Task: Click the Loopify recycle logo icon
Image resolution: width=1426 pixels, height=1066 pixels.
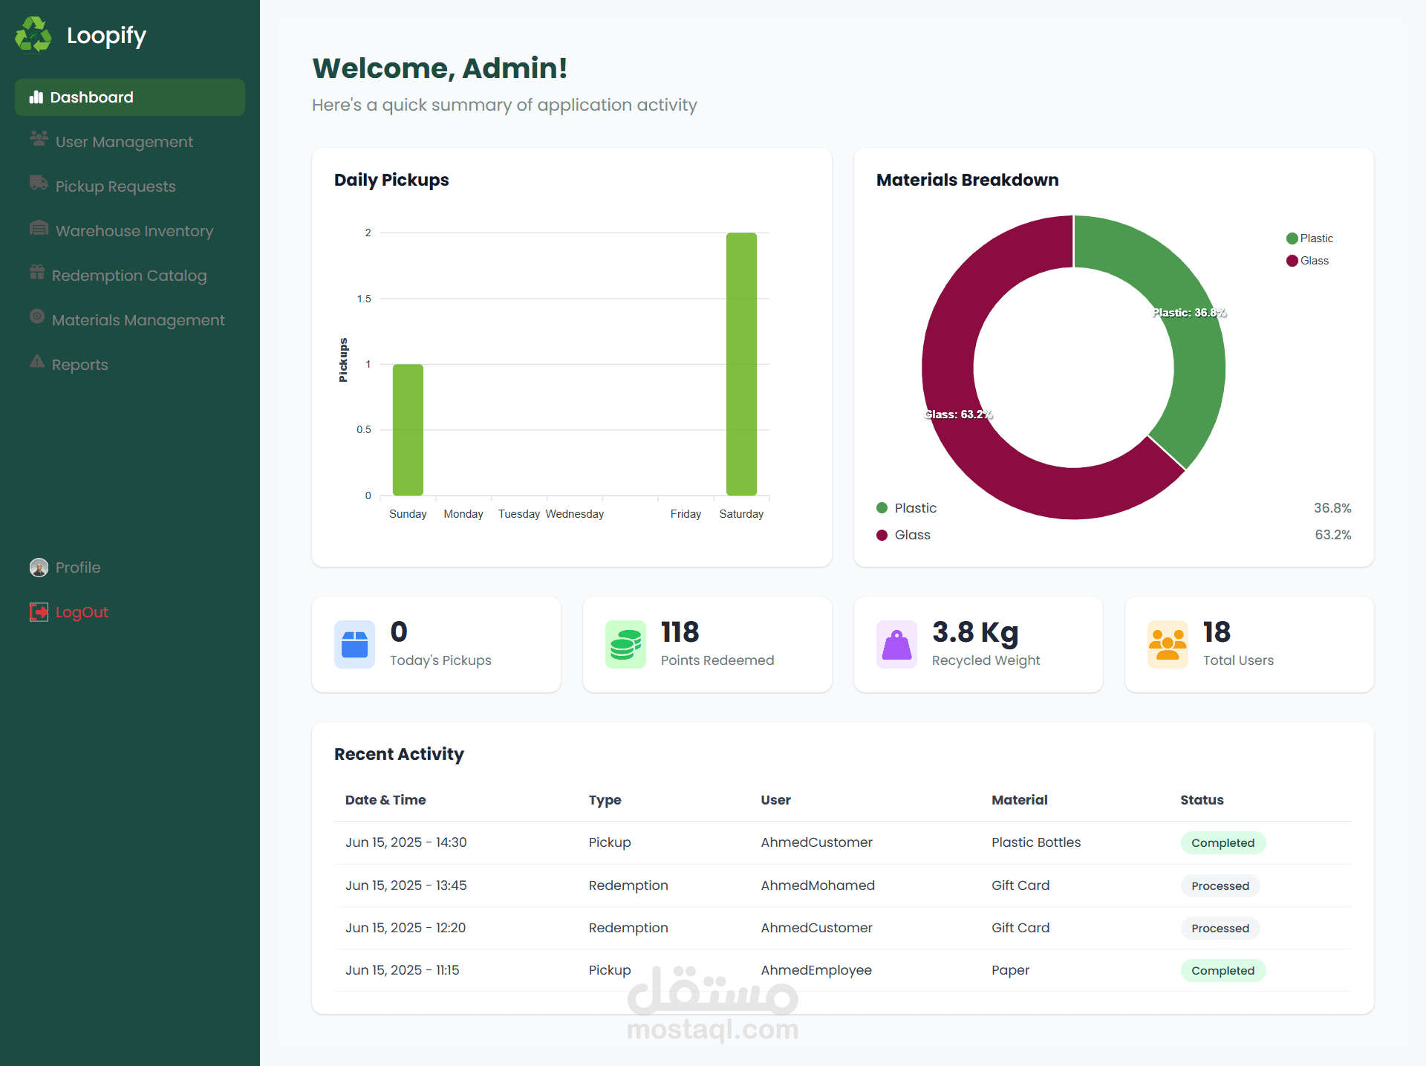Action: (x=33, y=35)
